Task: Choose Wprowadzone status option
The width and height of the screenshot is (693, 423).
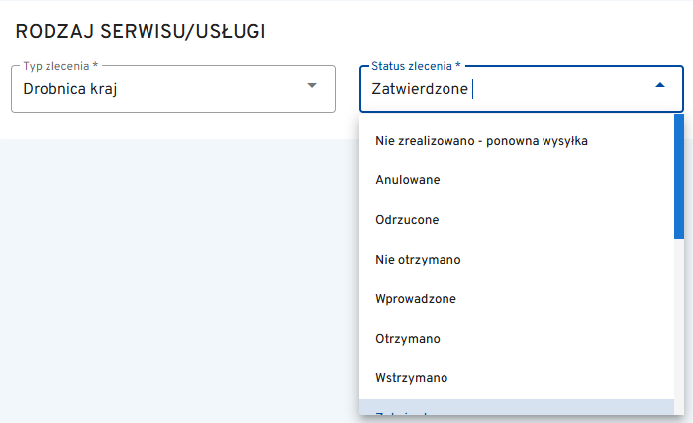Action: [416, 299]
